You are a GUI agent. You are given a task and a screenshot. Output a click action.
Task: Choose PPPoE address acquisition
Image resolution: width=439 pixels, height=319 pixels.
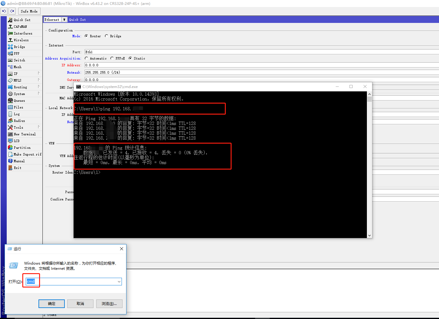112,58
